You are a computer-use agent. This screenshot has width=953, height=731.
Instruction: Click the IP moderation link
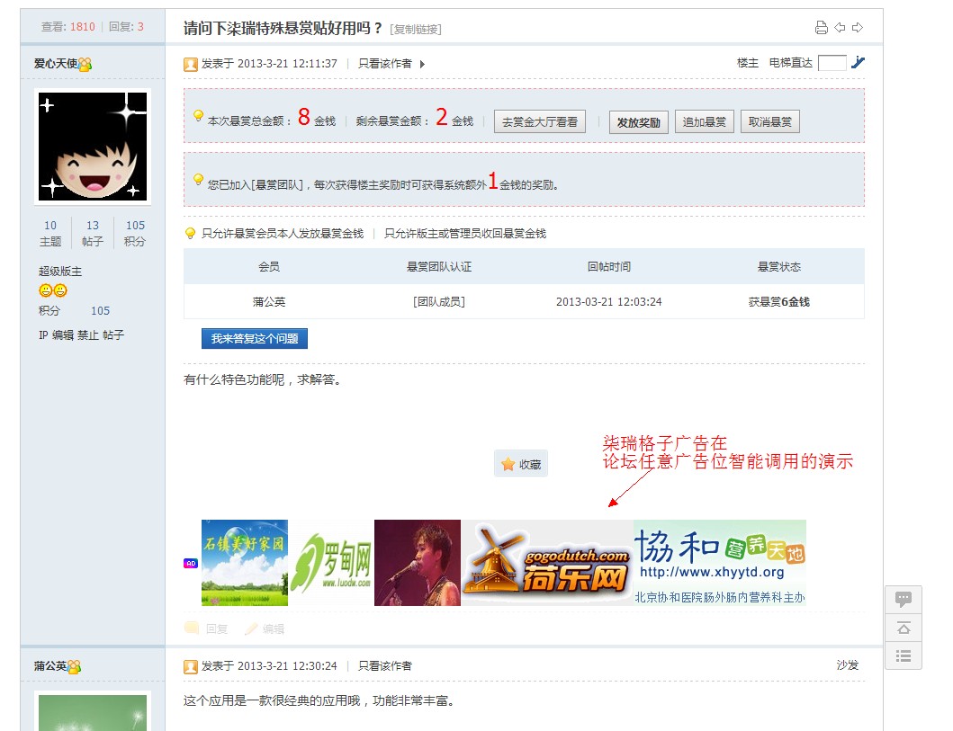click(43, 335)
